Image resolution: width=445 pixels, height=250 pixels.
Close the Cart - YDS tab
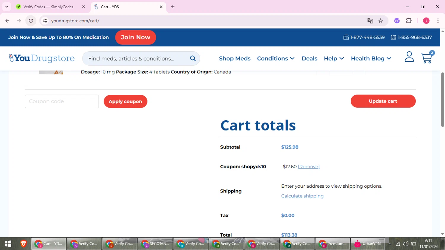[x=161, y=7]
